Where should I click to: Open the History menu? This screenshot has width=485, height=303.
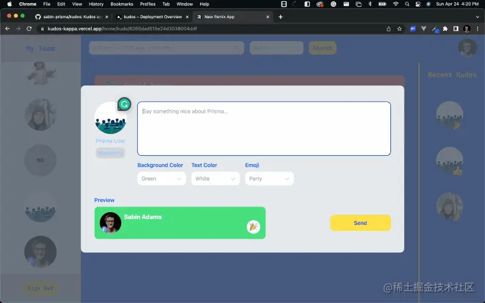(96, 4)
